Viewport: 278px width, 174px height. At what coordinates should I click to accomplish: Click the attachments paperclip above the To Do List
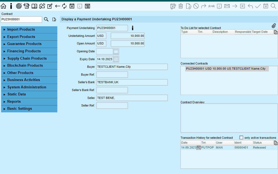click(x=274, y=26)
